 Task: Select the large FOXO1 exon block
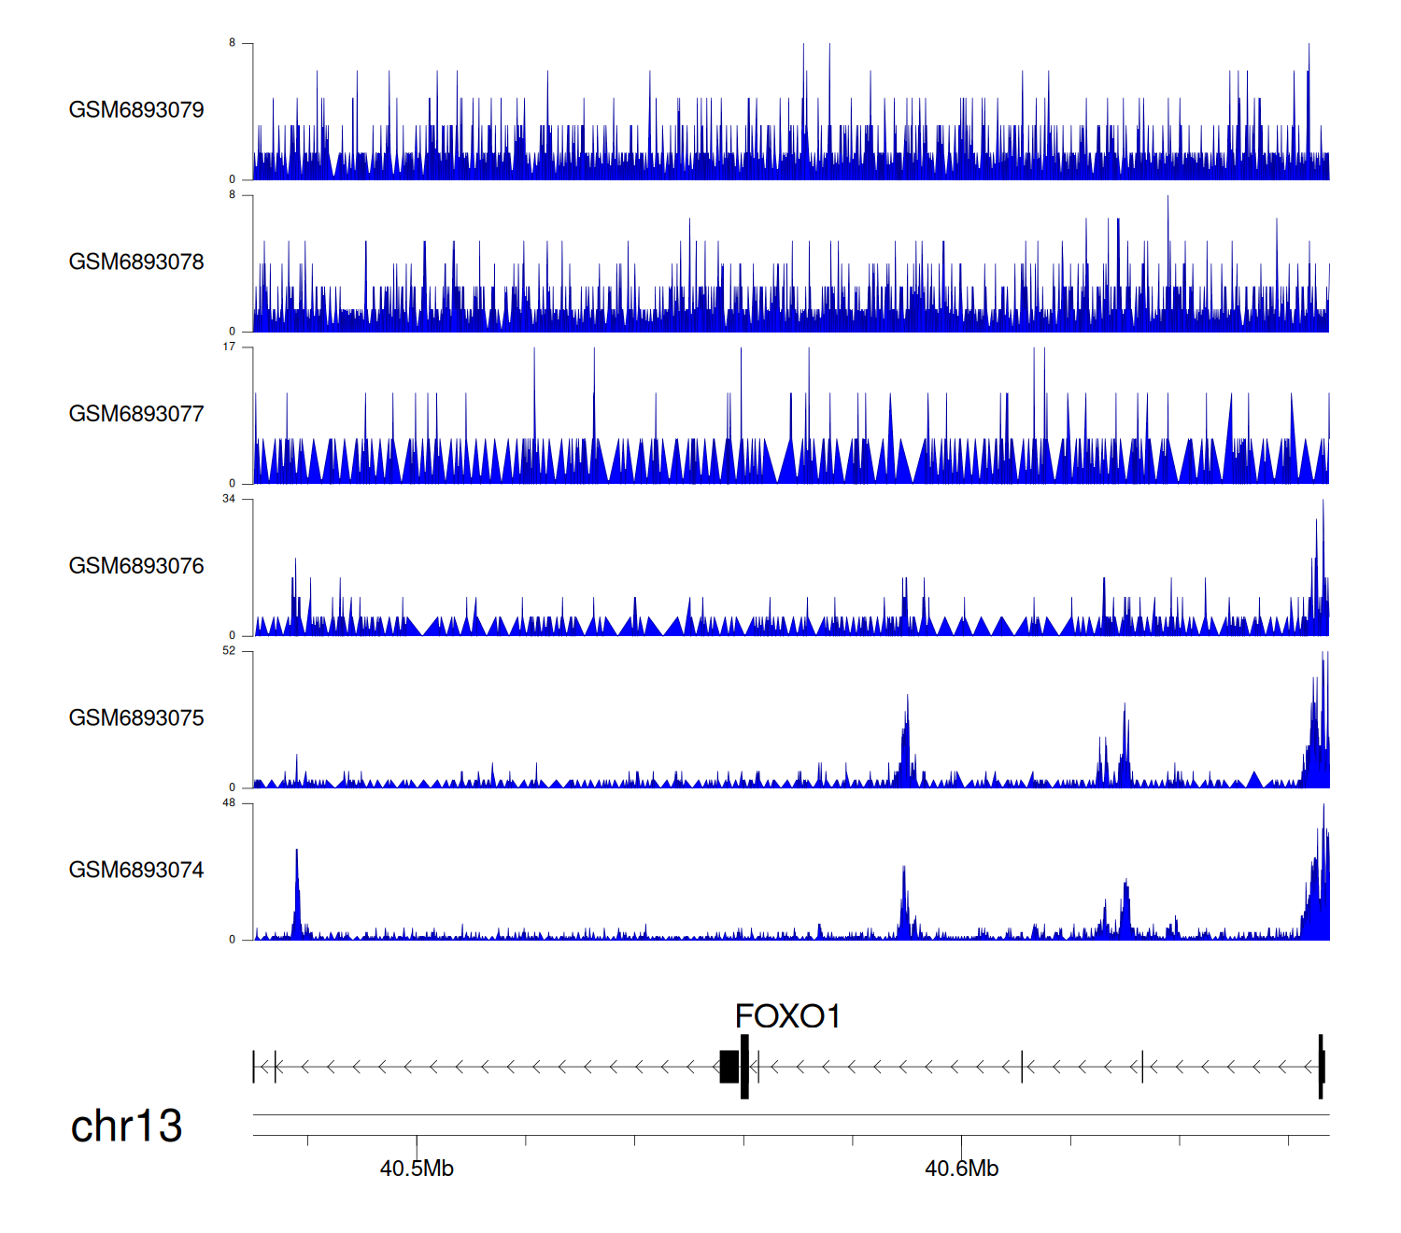pyautogui.click(x=729, y=1067)
